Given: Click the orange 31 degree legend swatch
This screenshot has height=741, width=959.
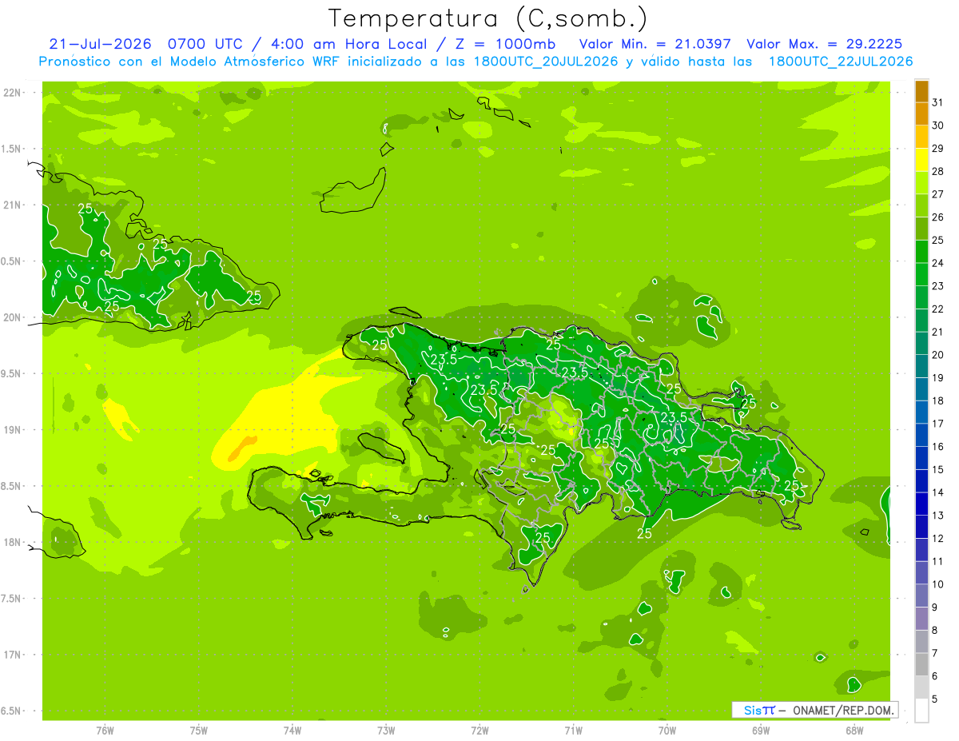Looking at the screenshot, I should pos(921,91).
